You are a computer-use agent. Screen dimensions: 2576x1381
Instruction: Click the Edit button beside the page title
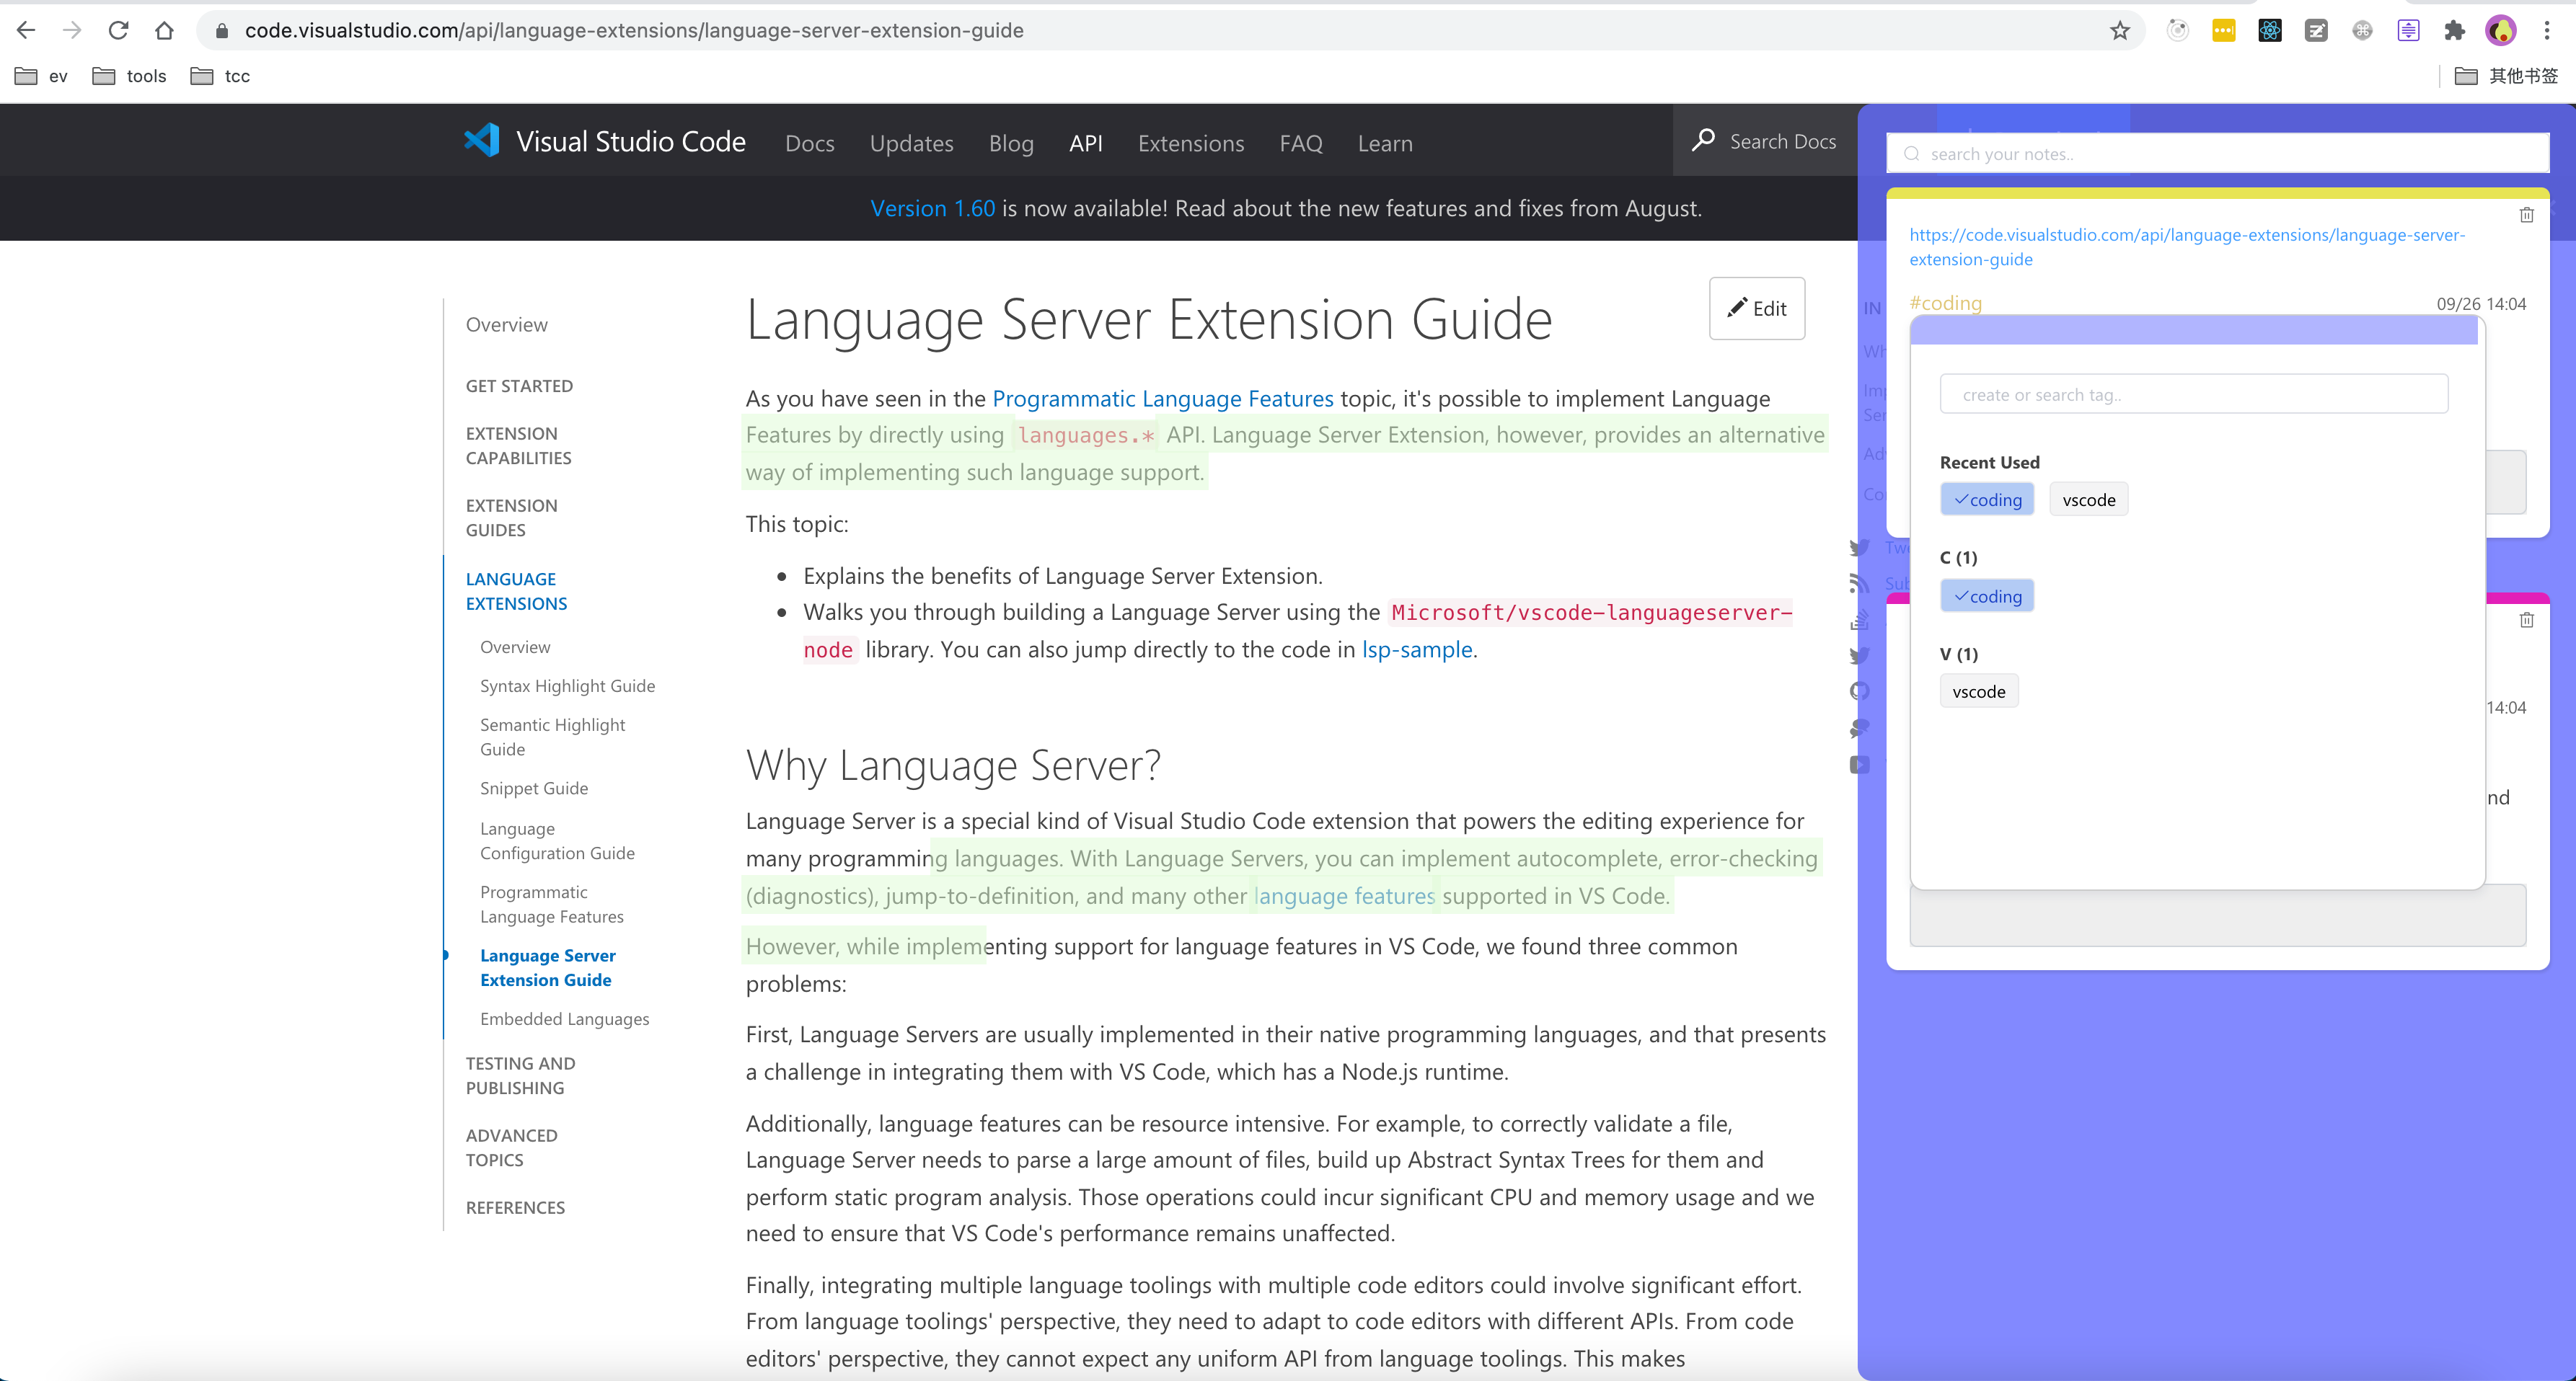pyautogui.click(x=1756, y=308)
